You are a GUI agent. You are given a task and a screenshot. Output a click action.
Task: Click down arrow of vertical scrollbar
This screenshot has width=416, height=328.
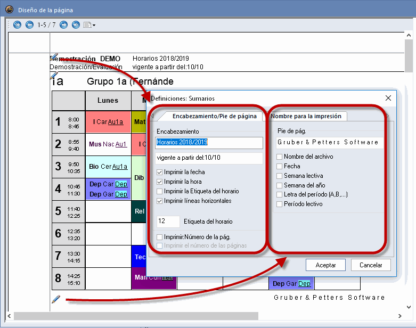tap(409, 307)
